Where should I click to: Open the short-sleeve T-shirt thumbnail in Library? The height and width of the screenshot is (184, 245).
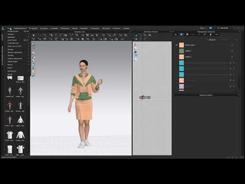click(x=10, y=135)
